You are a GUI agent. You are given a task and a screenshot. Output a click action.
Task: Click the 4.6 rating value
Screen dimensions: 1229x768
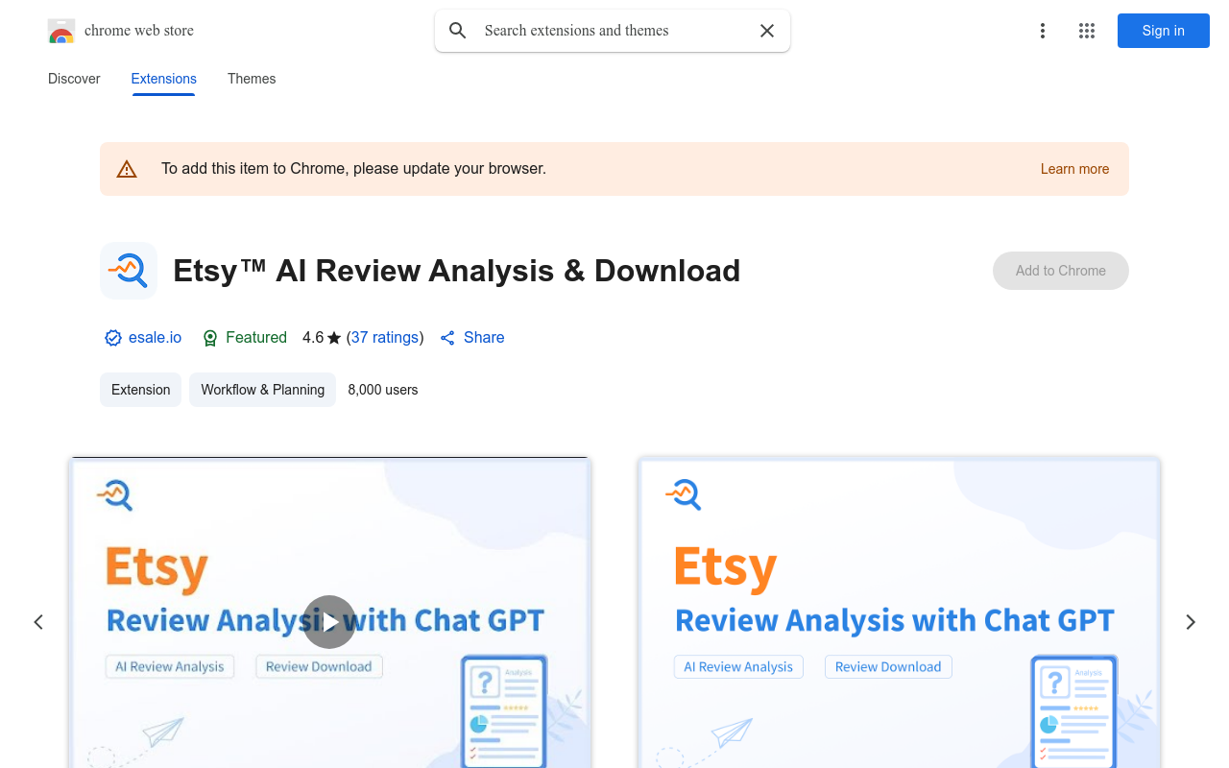(x=313, y=338)
